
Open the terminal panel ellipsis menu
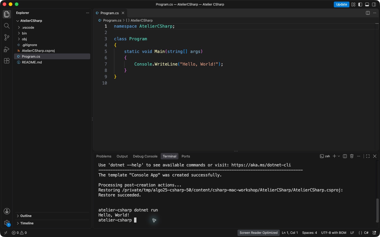(x=359, y=156)
